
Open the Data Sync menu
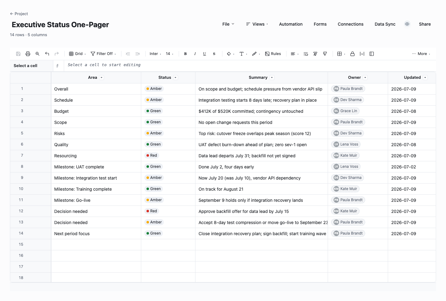(x=385, y=24)
